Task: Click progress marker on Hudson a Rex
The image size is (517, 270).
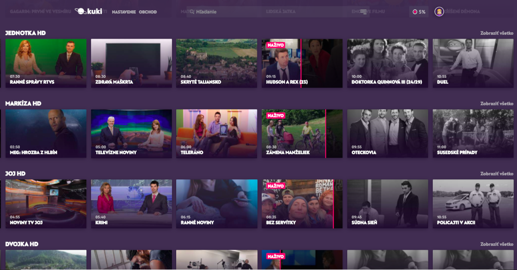Action: pos(301,63)
